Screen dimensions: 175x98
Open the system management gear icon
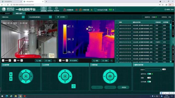pyautogui.click(x=56, y=9)
